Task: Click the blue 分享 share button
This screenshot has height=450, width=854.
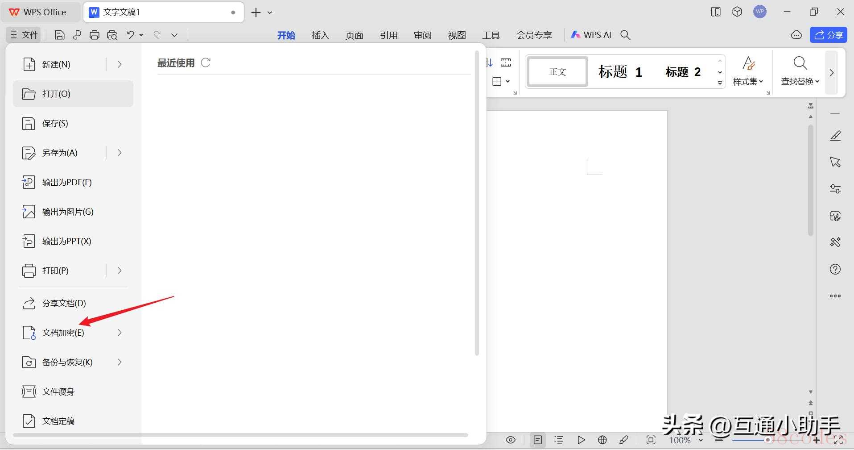Action: coord(828,35)
